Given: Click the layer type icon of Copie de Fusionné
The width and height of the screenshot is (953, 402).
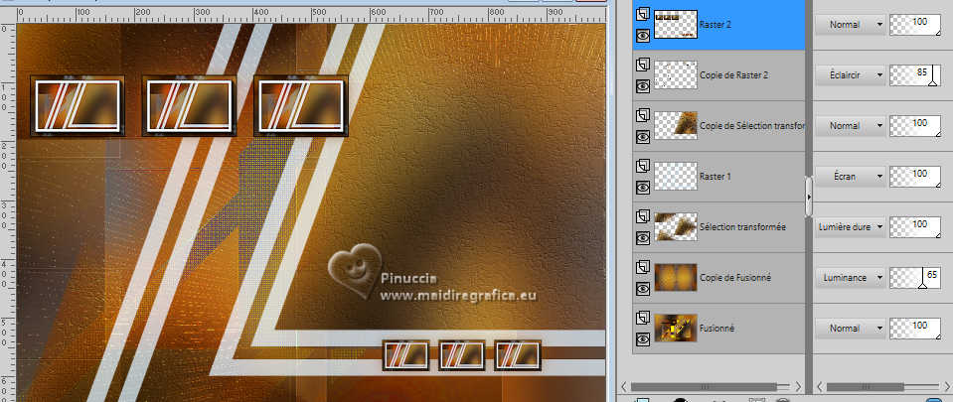Looking at the screenshot, I should [x=642, y=267].
